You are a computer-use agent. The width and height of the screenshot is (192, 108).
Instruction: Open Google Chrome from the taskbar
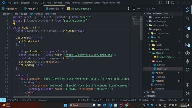point(127,105)
